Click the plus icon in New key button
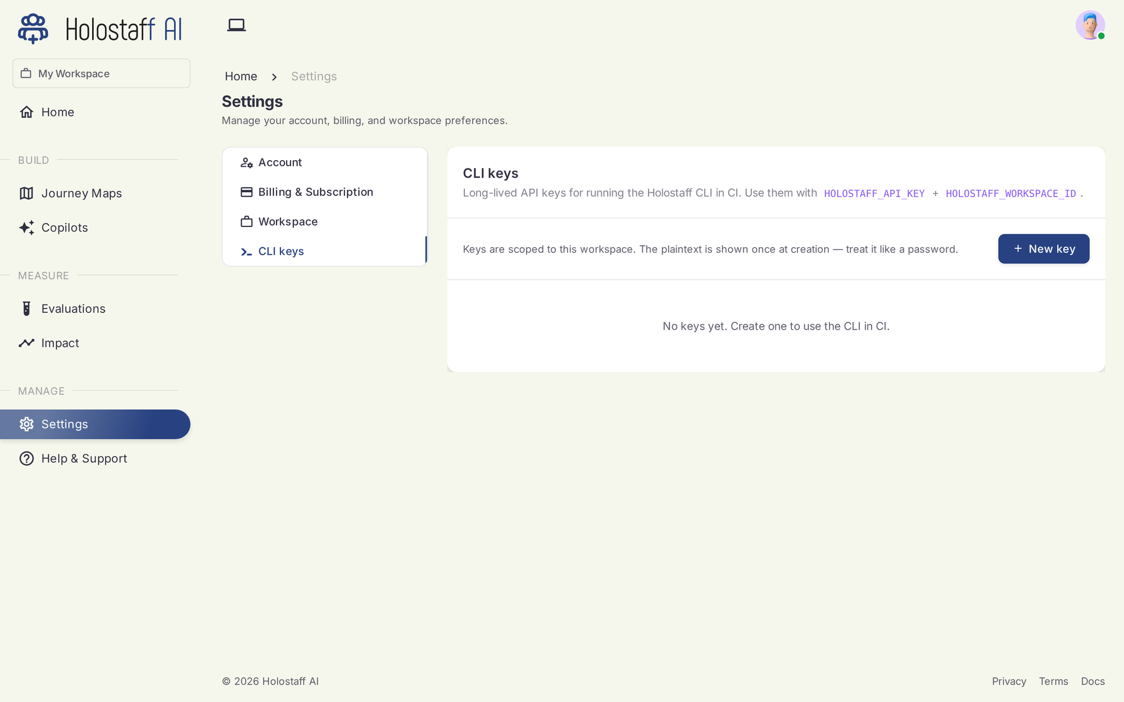 point(1018,248)
